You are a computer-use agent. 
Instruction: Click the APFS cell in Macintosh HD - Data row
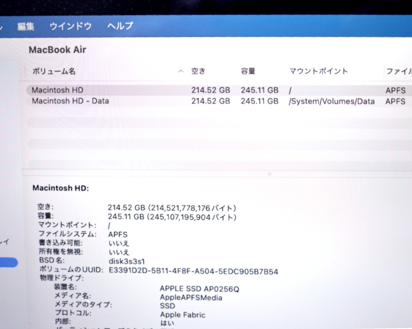(395, 102)
